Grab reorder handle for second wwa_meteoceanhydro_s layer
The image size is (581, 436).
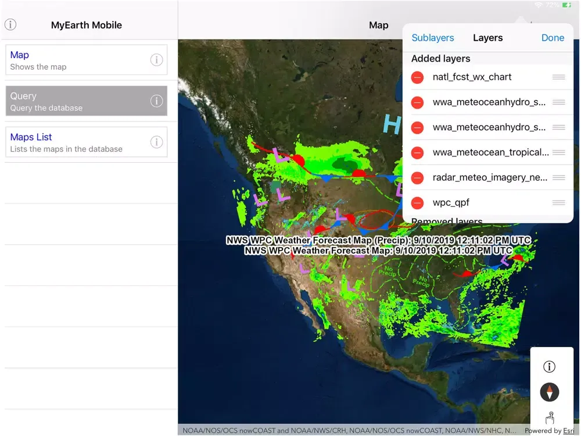point(558,127)
